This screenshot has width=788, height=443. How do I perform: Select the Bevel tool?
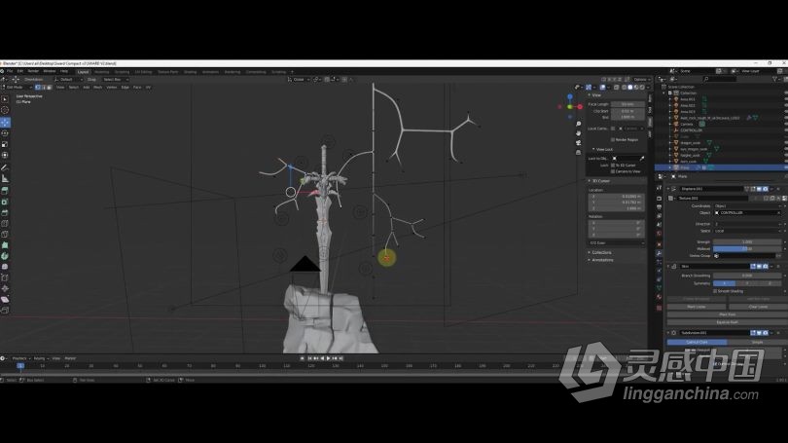pos(5,212)
